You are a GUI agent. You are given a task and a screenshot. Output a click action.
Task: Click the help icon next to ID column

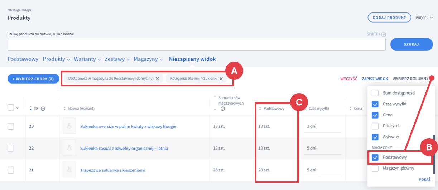coord(43,109)
